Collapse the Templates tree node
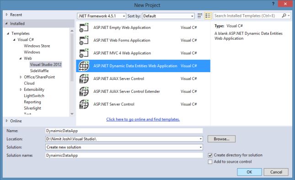The image size is (295, 180). (x=8, y=33)
